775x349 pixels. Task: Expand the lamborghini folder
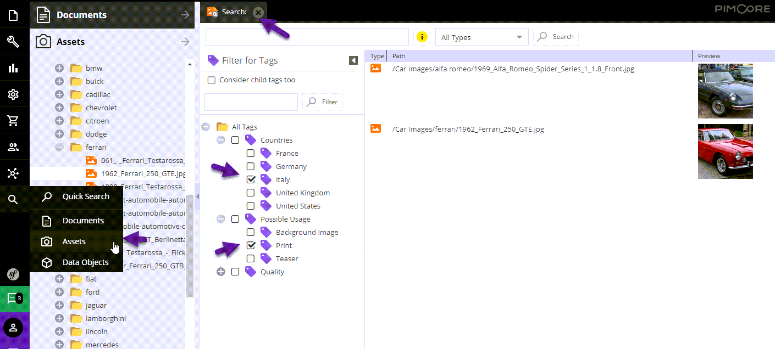[x=59, y=318]
